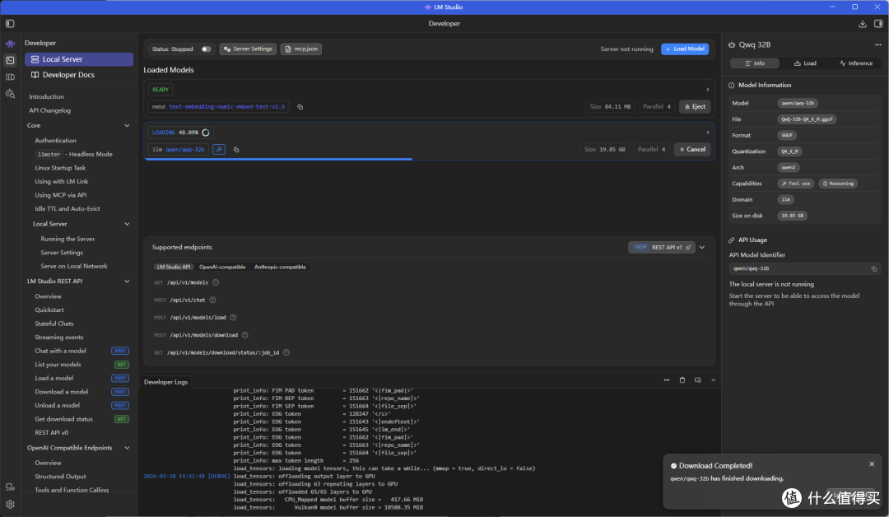
Task: Click the Model Information info icon
Action: 732,85
